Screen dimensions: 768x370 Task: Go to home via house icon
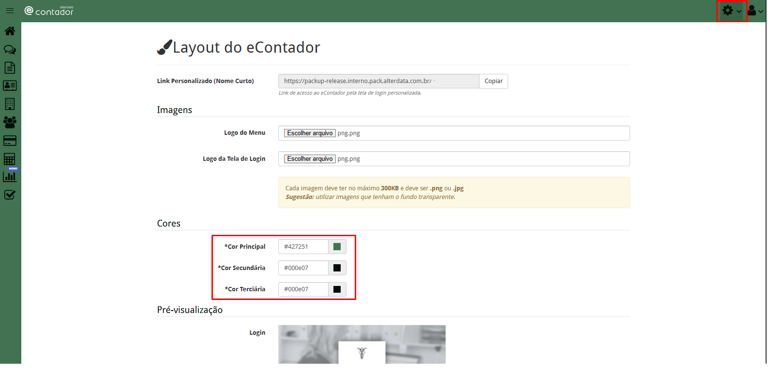(x=10, y=31)
